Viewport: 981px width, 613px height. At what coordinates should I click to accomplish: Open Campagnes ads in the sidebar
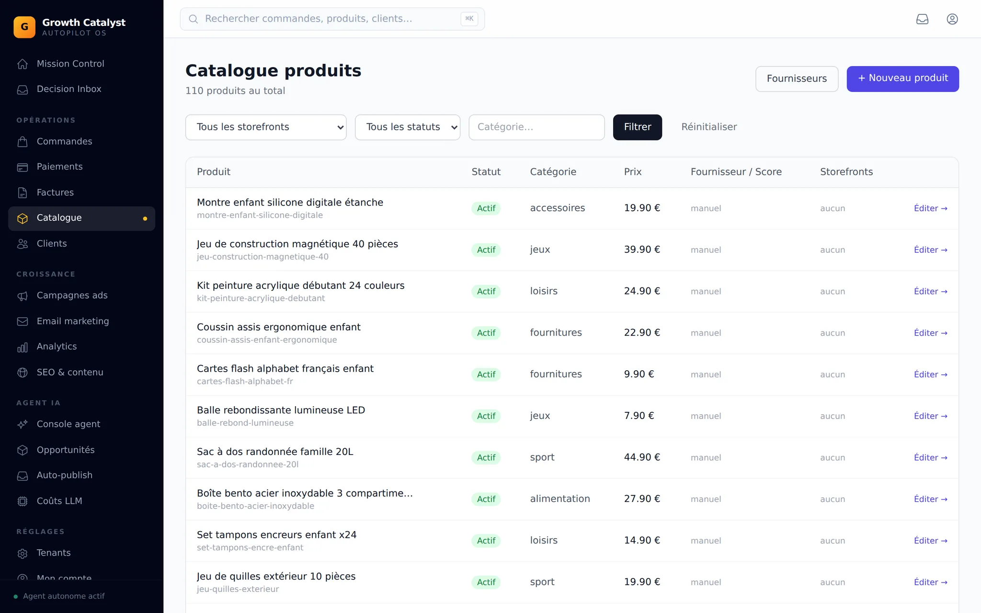pyautogui.click(x=81, y=295)
